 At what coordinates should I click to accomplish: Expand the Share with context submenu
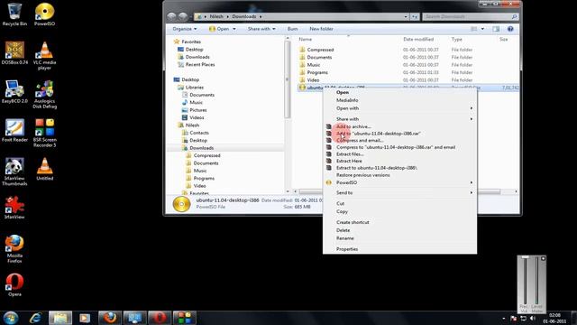coord(399,119)
